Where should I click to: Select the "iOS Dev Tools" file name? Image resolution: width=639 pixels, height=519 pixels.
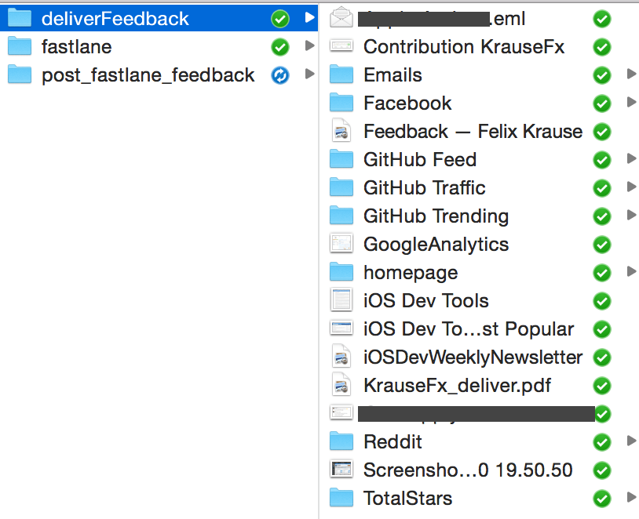[426, 301]
